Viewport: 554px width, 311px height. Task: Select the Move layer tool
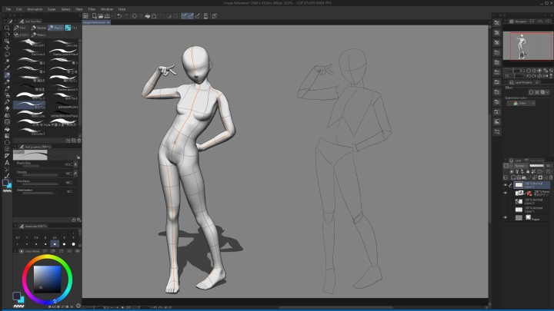tap(7, 48)
